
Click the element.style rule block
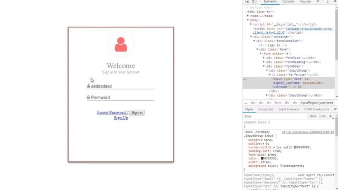pos(289,125)
